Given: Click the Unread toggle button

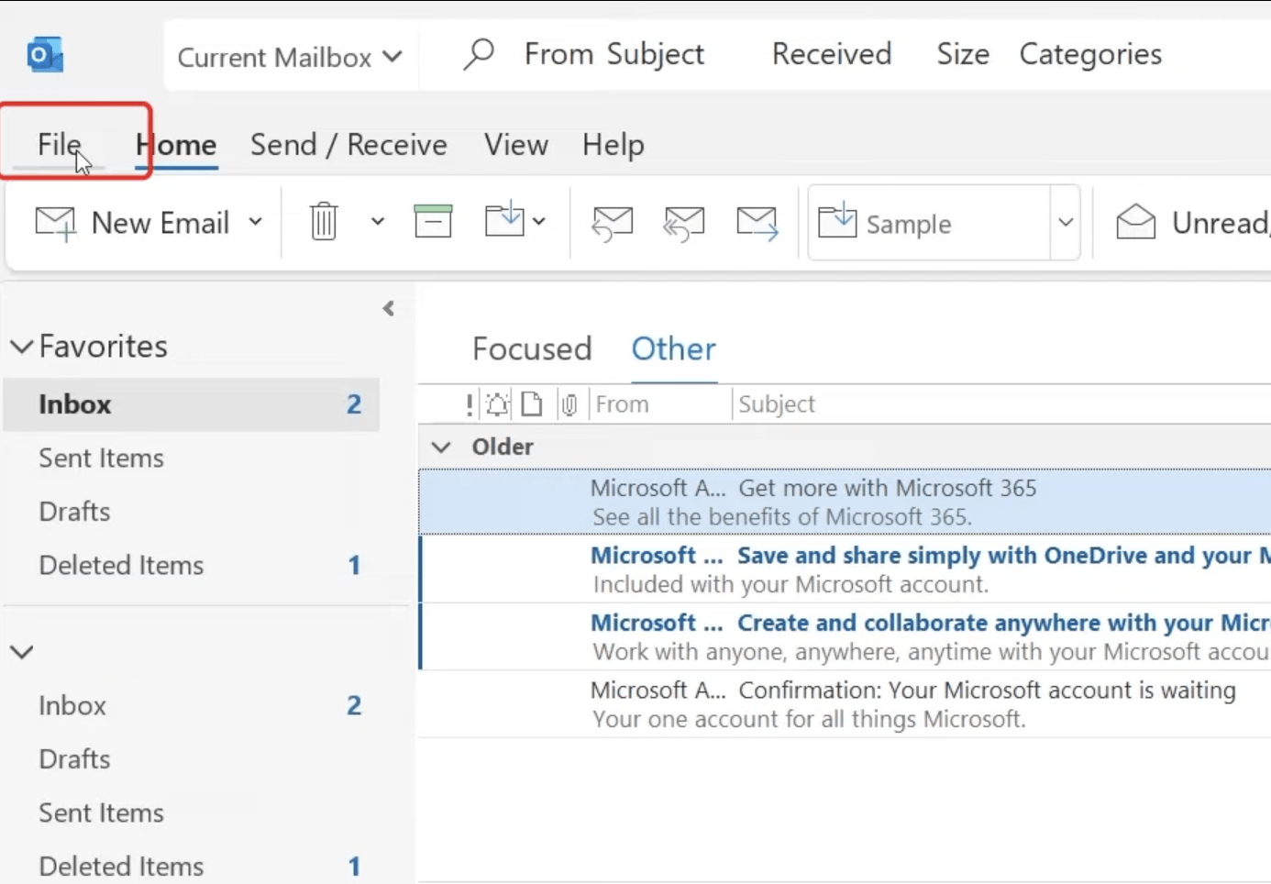Looking at the screenshot, I should coord(1192,222).
